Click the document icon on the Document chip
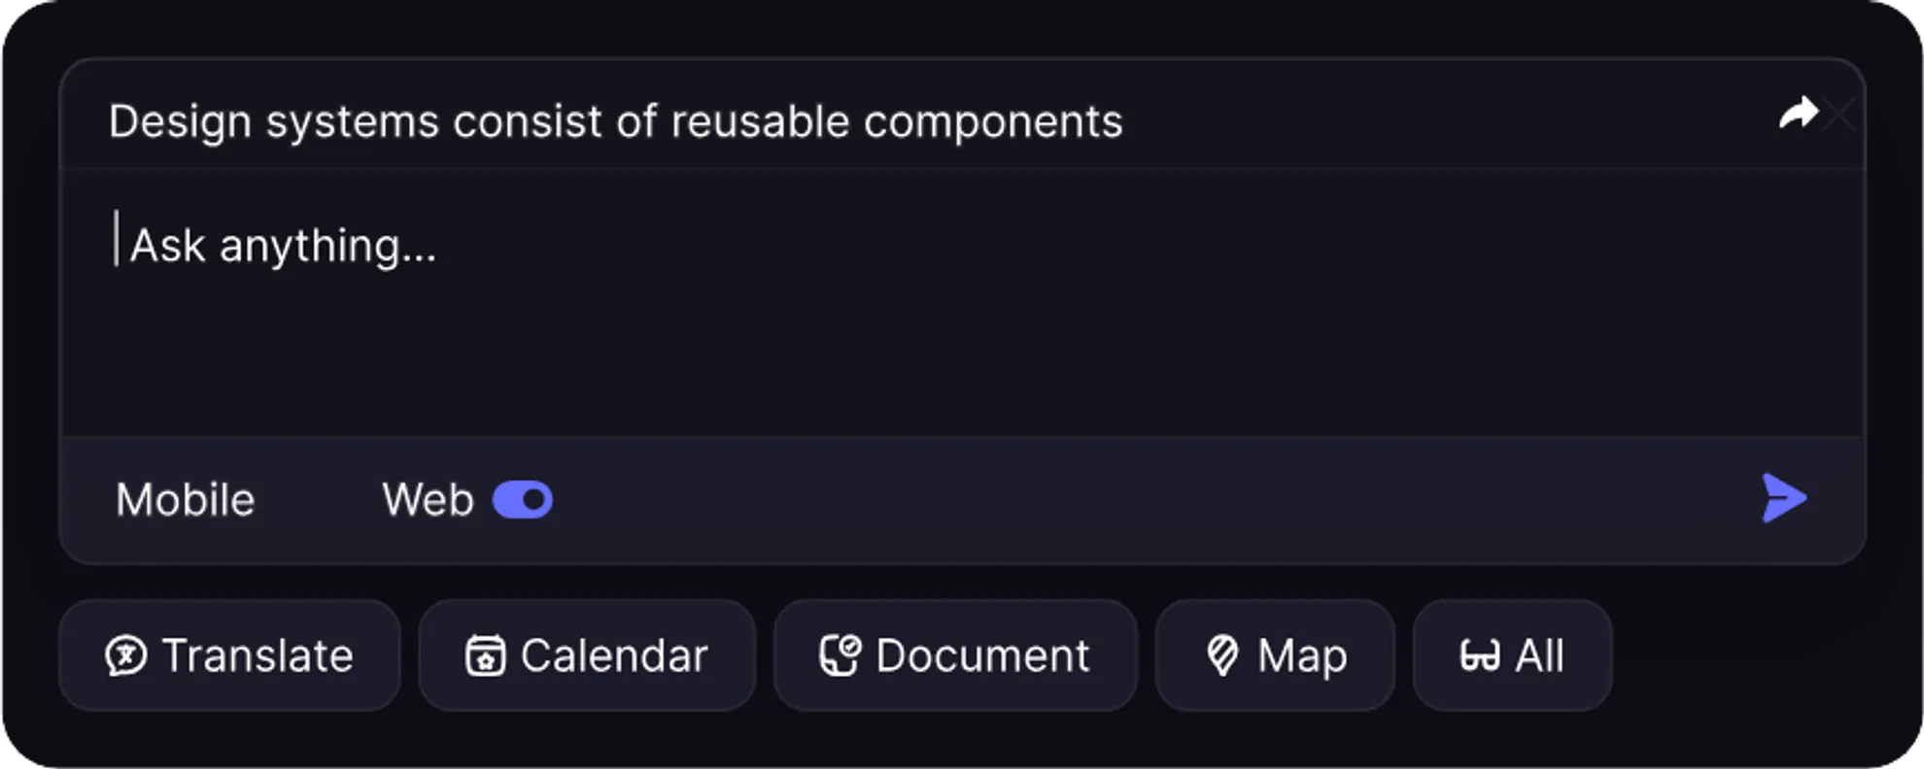Screen dimensions: 1924x769 840,655
